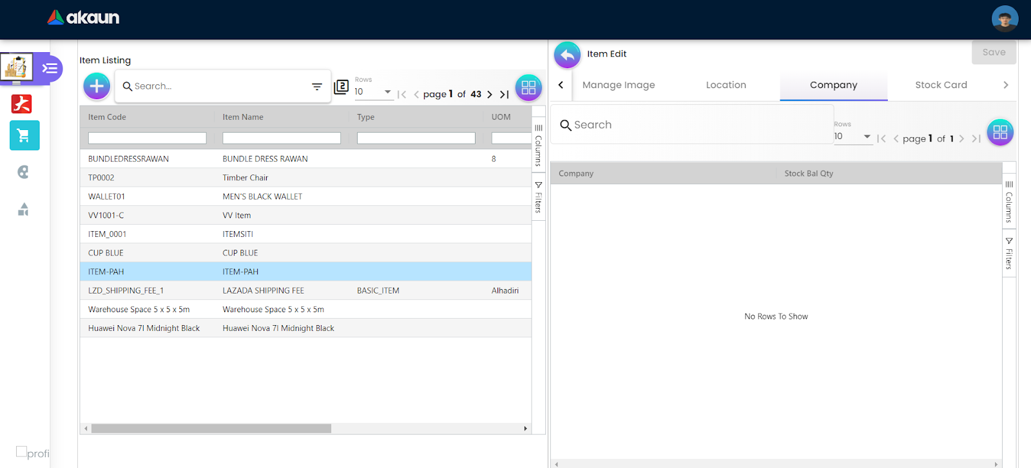Open the sidebar menu toggle icon
This screenshot has height=468, width=1031.
(50, 68)
